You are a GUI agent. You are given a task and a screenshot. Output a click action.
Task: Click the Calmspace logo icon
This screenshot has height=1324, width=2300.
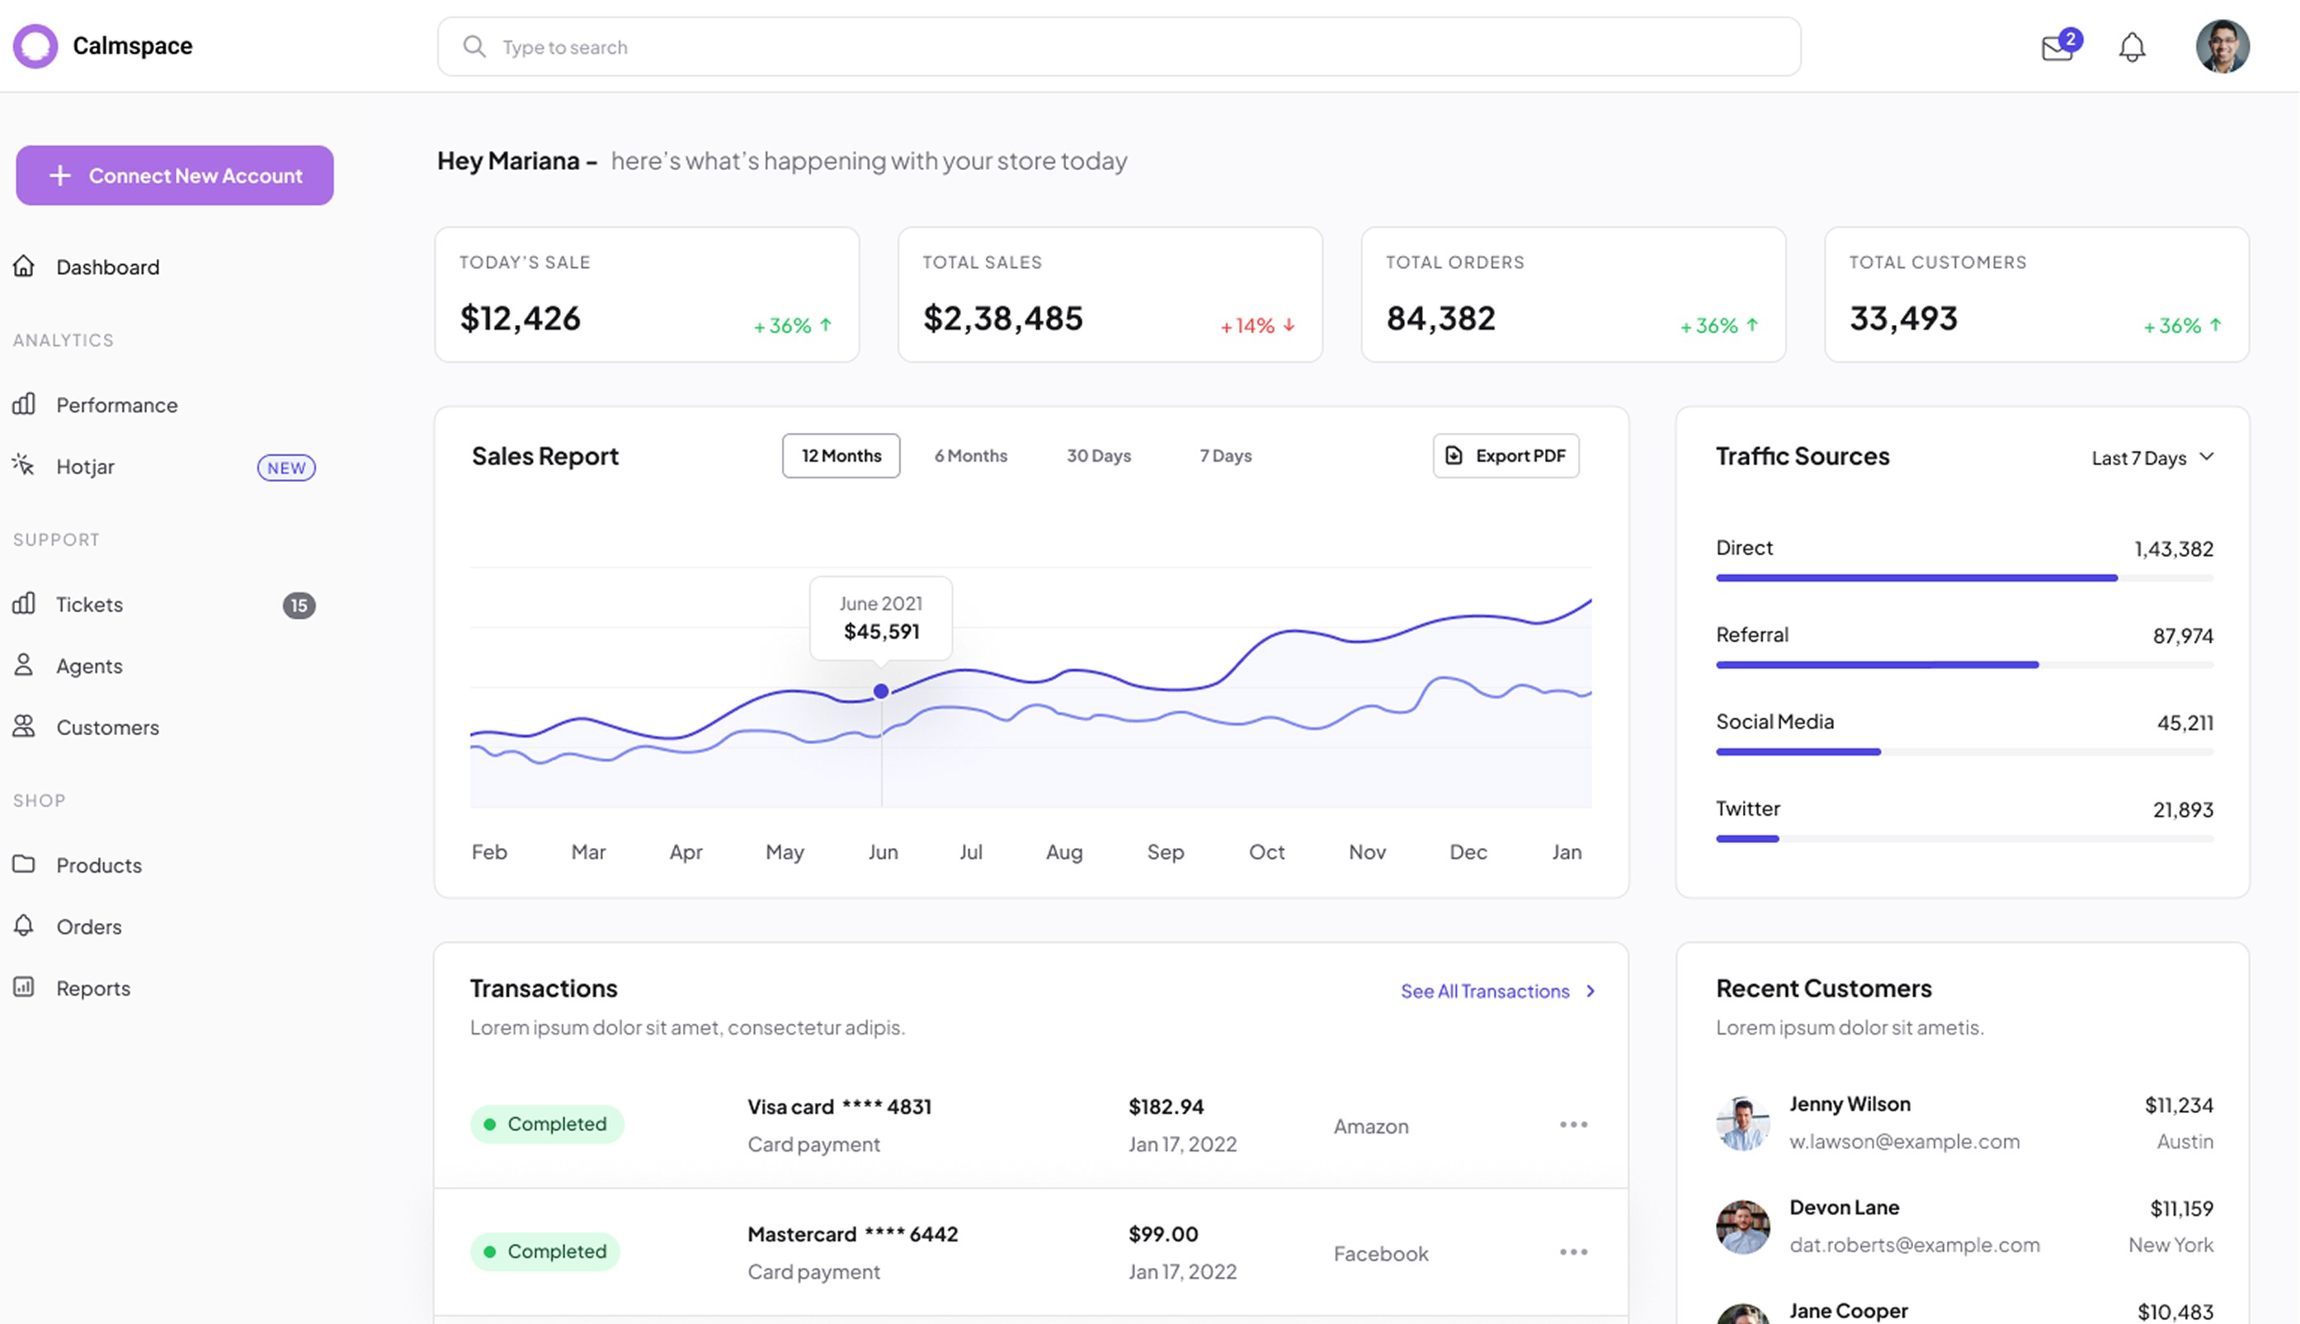[35, 46]
